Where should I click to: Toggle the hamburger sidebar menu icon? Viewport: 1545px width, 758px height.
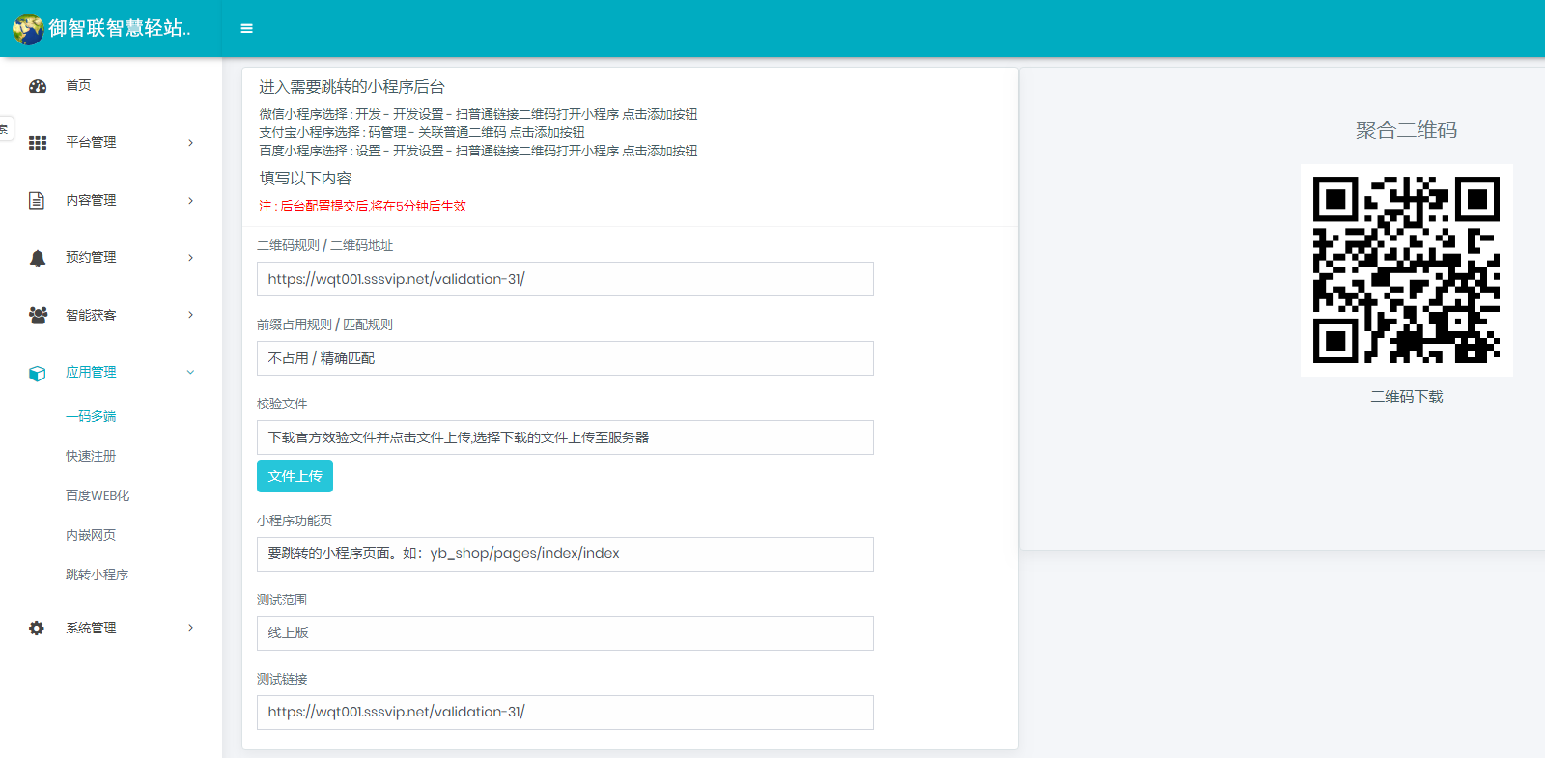(x=246, y=29)
